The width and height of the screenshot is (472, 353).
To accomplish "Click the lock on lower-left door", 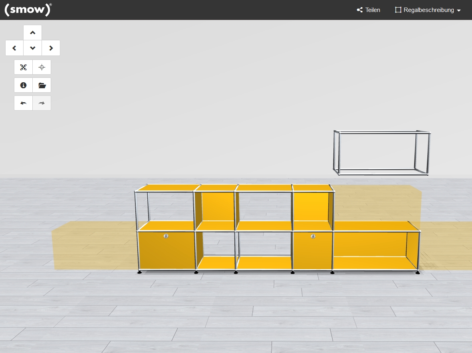I will click(x=166, y=236).
